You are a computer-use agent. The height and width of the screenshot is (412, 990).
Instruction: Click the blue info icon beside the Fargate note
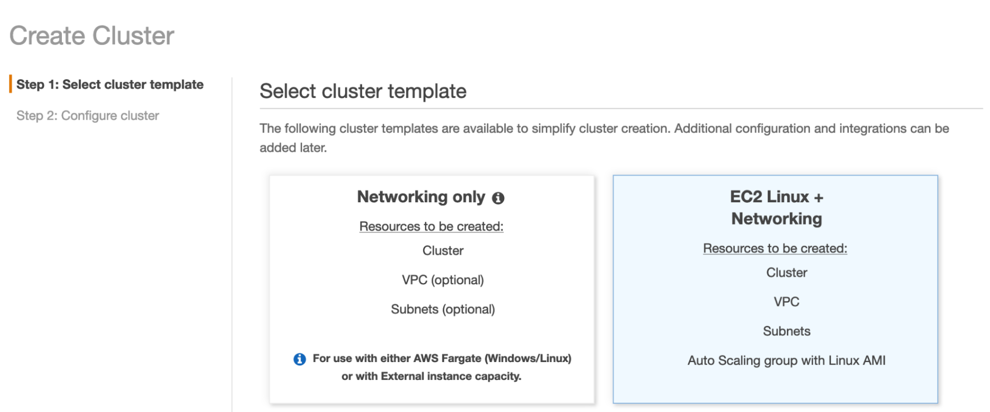pyautogui.click(x=299, y=358)
